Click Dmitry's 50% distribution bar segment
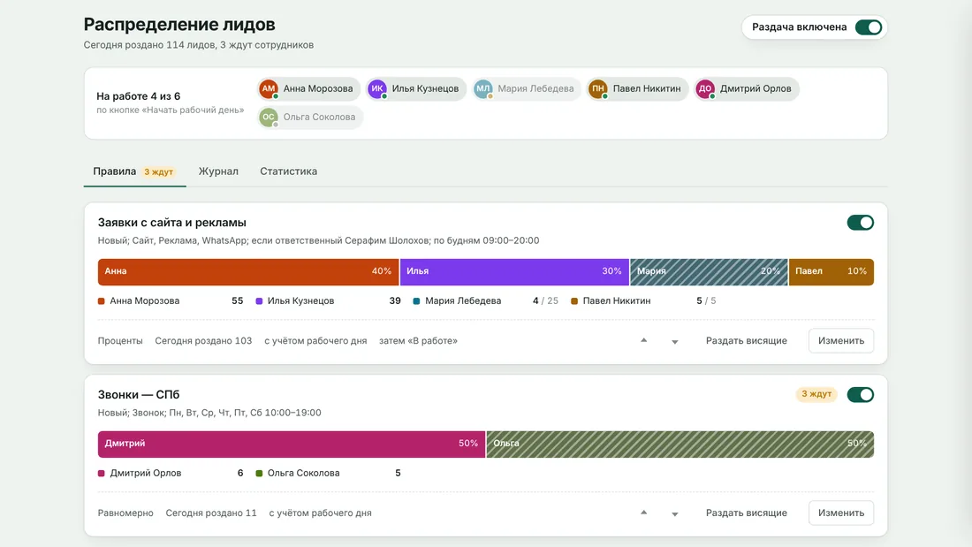The height and width of the screenshot is (547, 972). [x=292, y=444]
